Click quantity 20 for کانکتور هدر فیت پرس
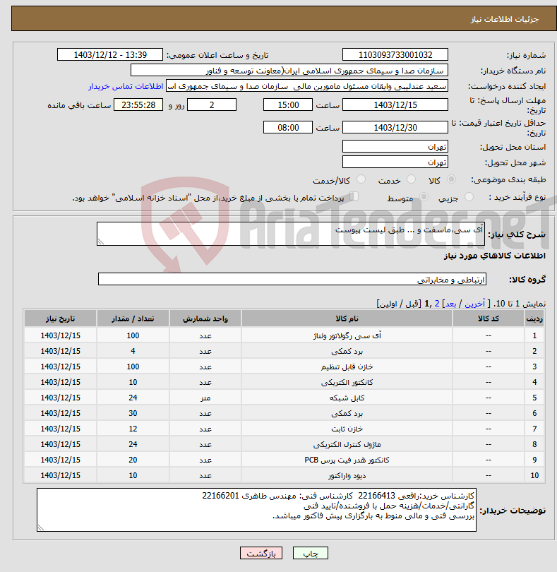Screen dimensions: 557x572 (133, 460)
